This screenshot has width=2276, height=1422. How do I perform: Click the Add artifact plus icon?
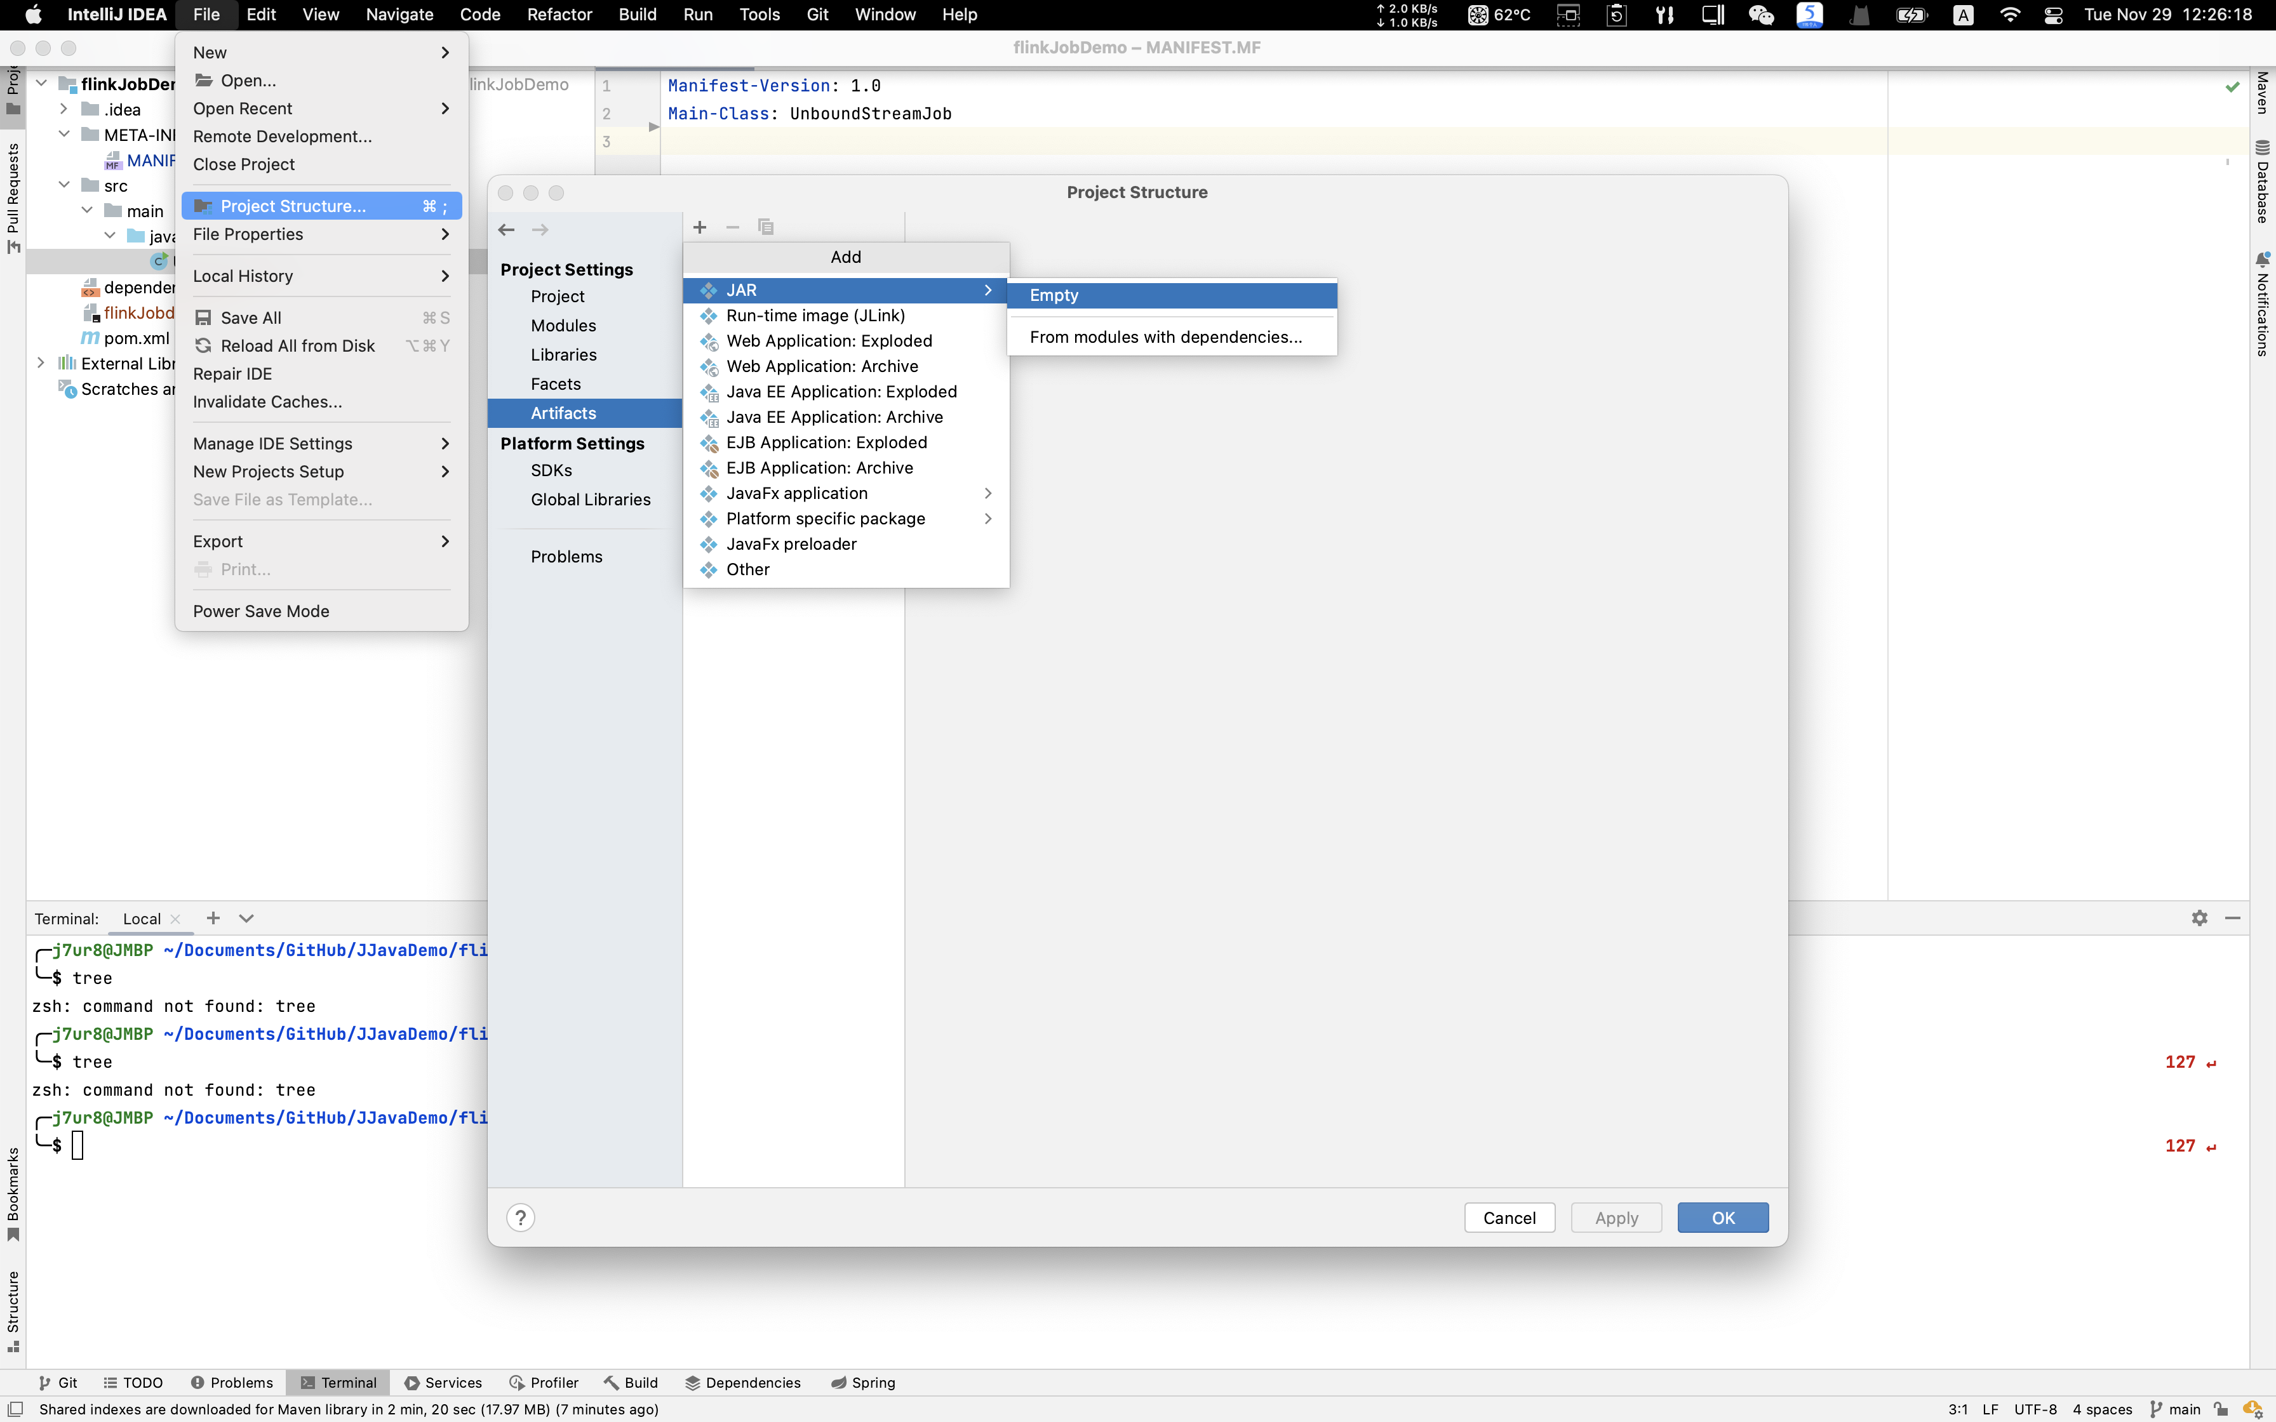tap(700, 228)
